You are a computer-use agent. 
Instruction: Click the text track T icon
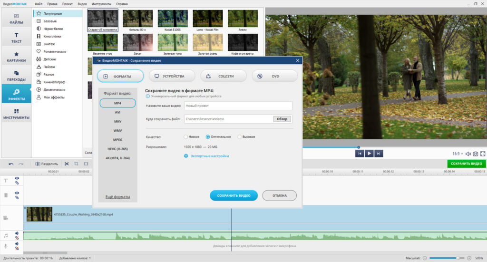6,180
